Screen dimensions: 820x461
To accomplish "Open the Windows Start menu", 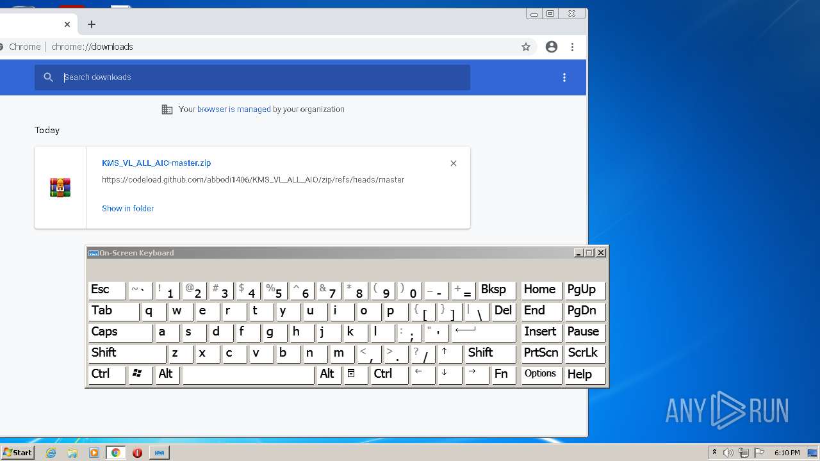I will click(17, 453).
